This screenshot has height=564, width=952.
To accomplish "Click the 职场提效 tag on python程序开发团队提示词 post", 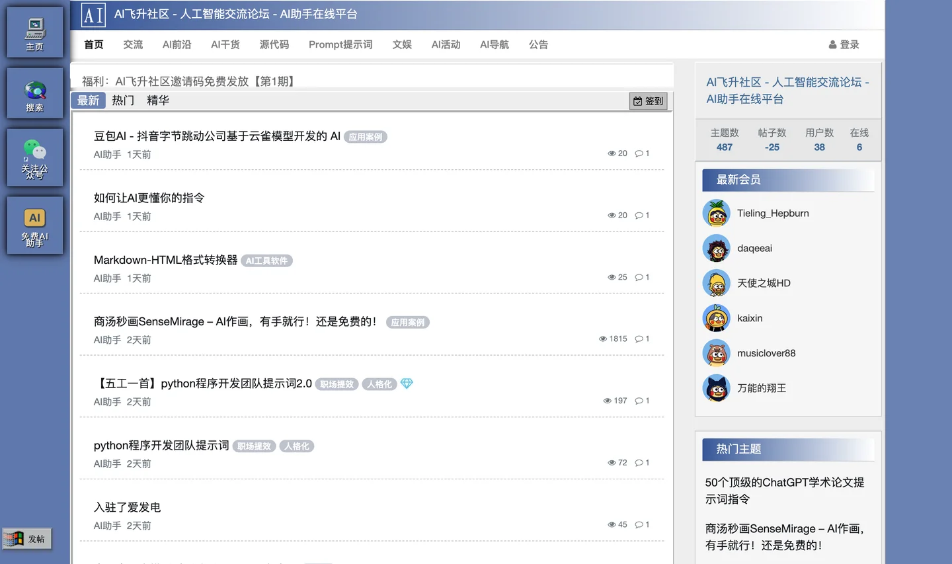I will tap(255, 446).
